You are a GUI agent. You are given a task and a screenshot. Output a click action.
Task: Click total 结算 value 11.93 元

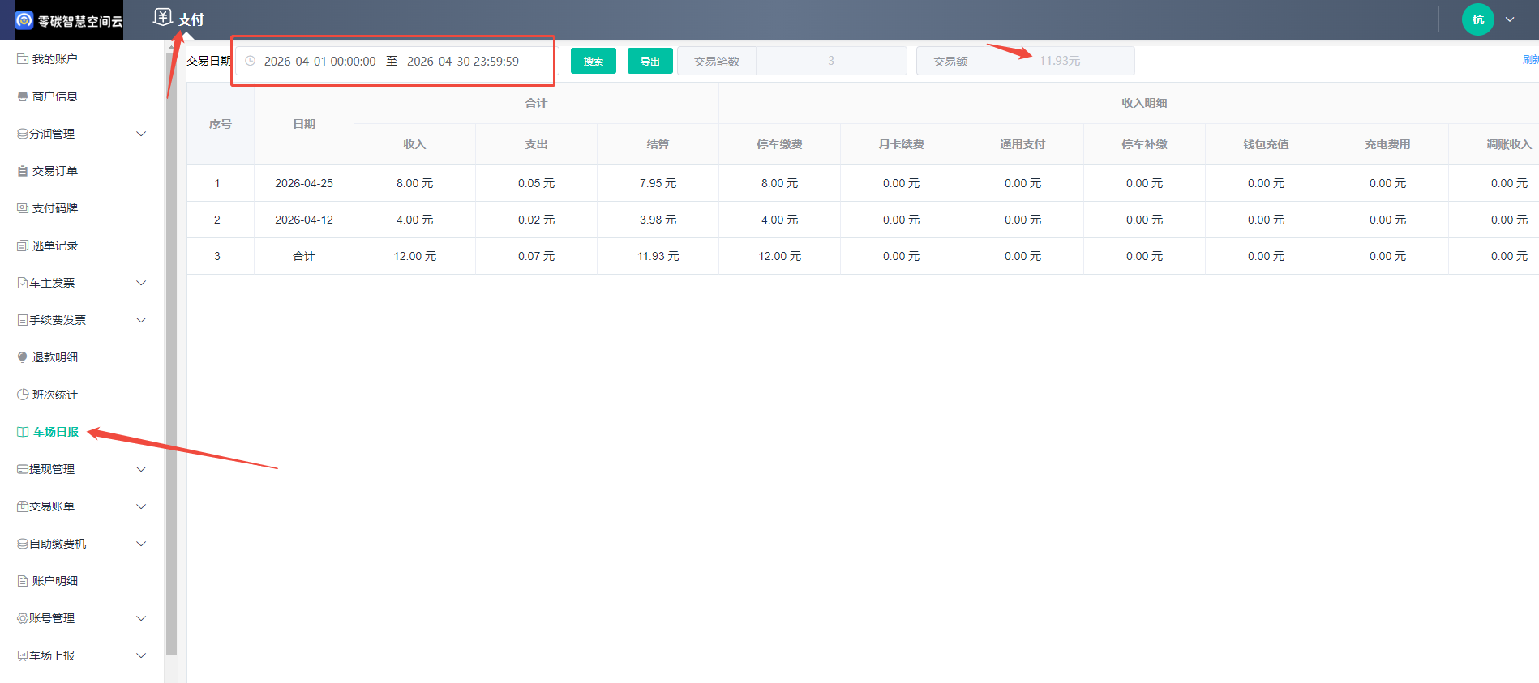tap(658, 256)
